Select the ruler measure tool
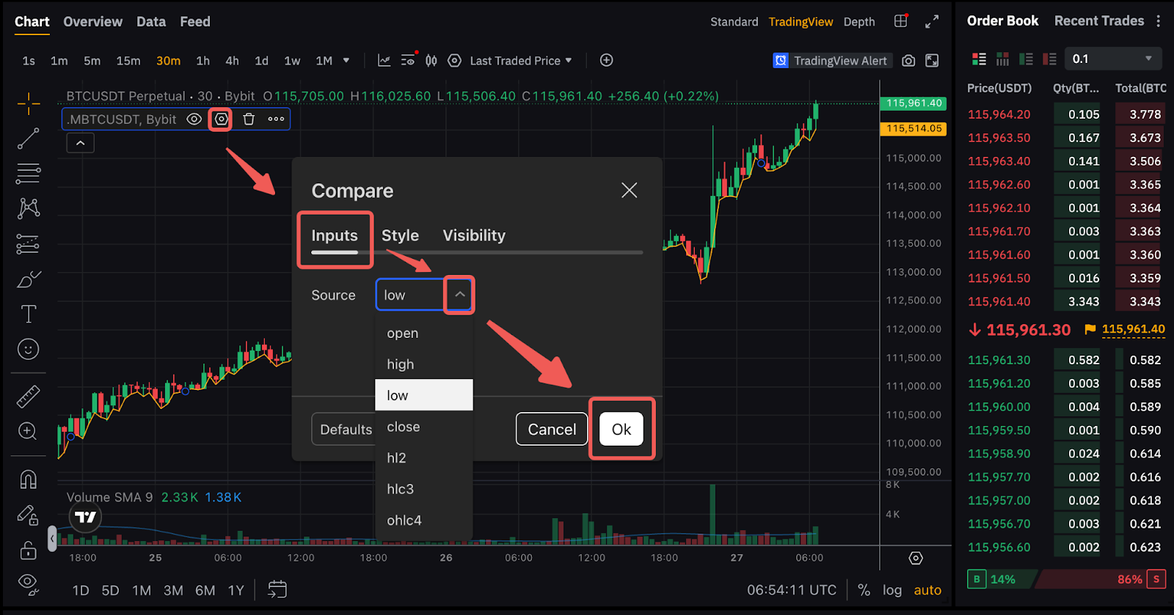This screenshot has width=1174, height=615. pyautogui.click(x=28, y=397)
